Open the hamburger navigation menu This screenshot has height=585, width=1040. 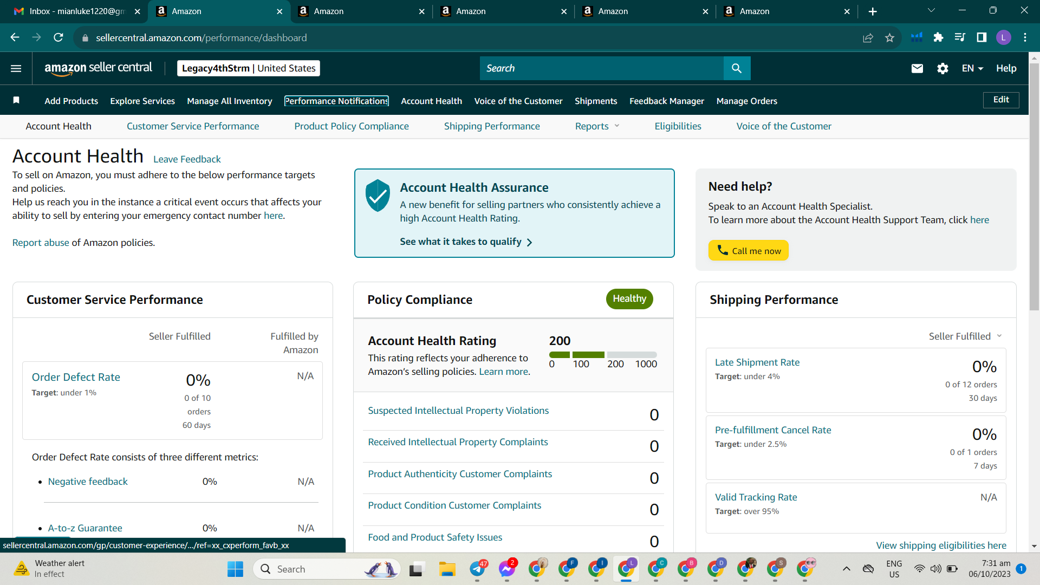[16, 68]
